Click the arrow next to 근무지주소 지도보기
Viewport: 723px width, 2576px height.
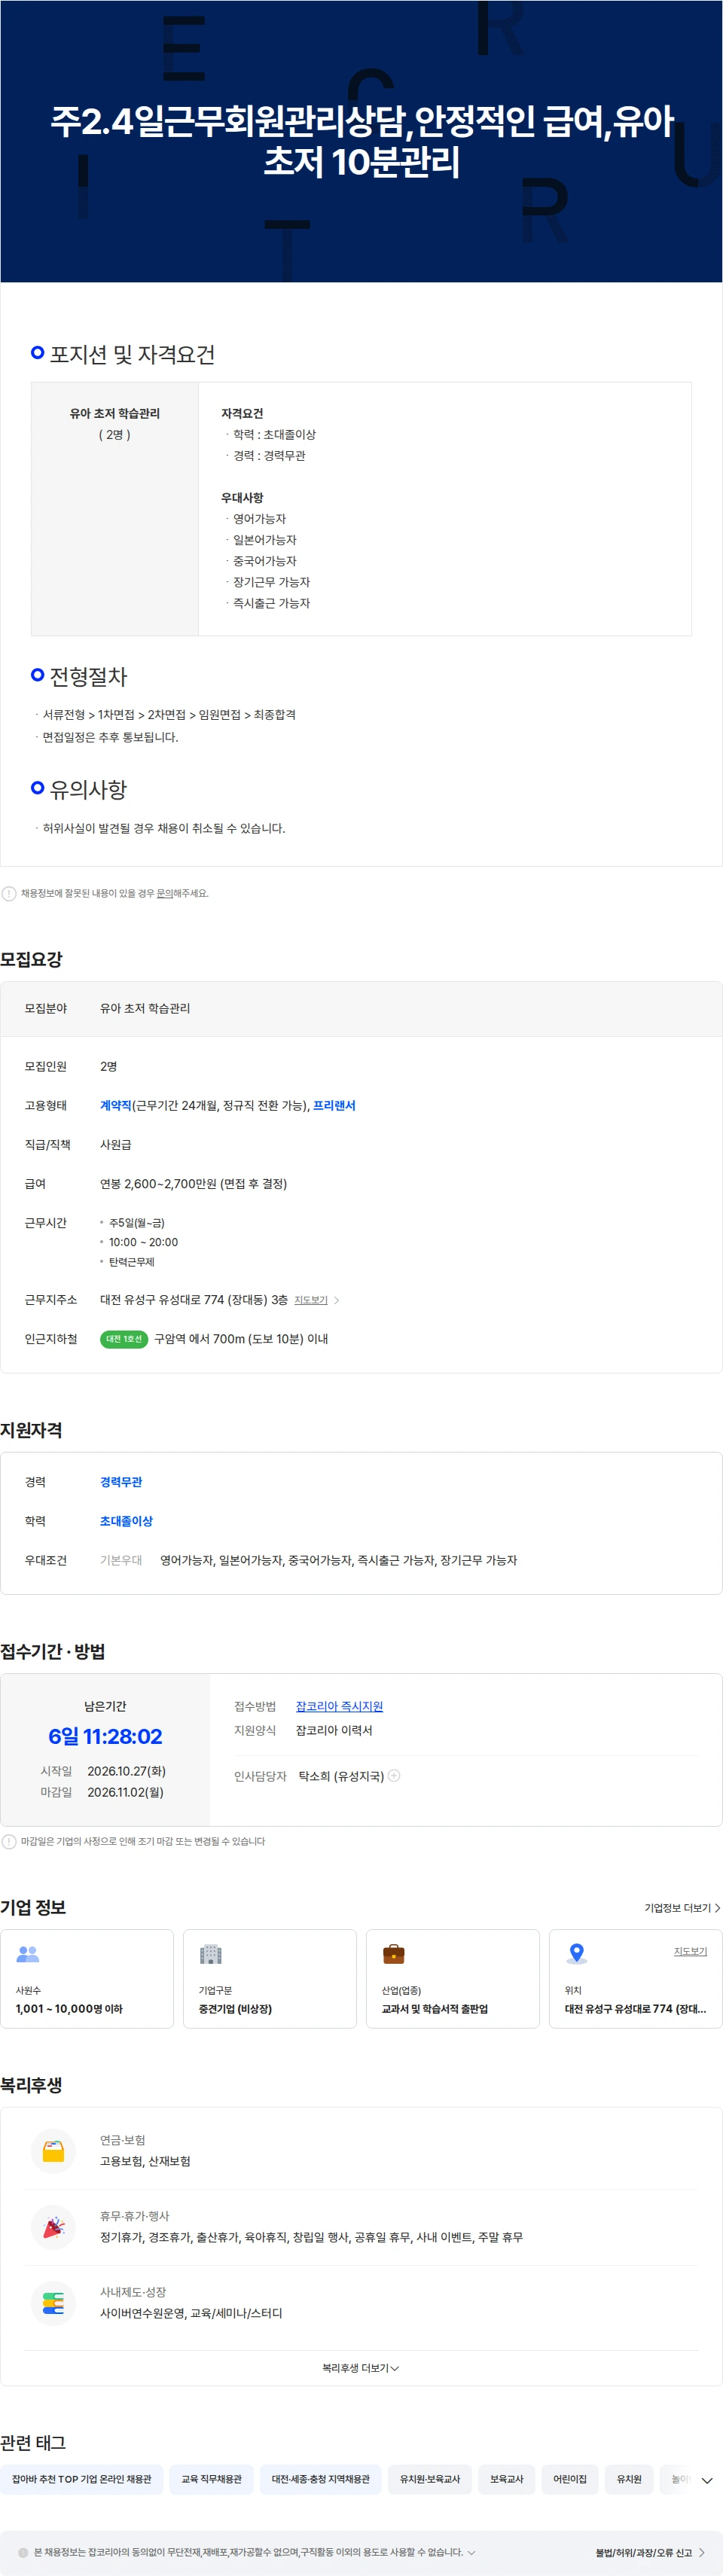[337, 1300]
